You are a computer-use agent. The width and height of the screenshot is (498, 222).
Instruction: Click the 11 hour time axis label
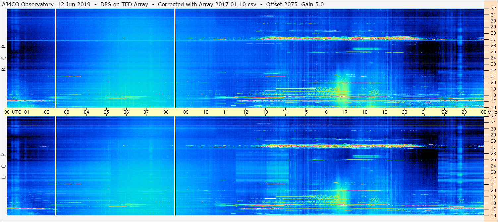coord(226,112)
